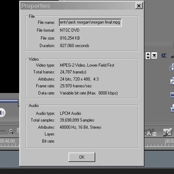Screen dimensions: 174x174
Task: Click the music notes audio icon
Action: click(x=172, y=81)
